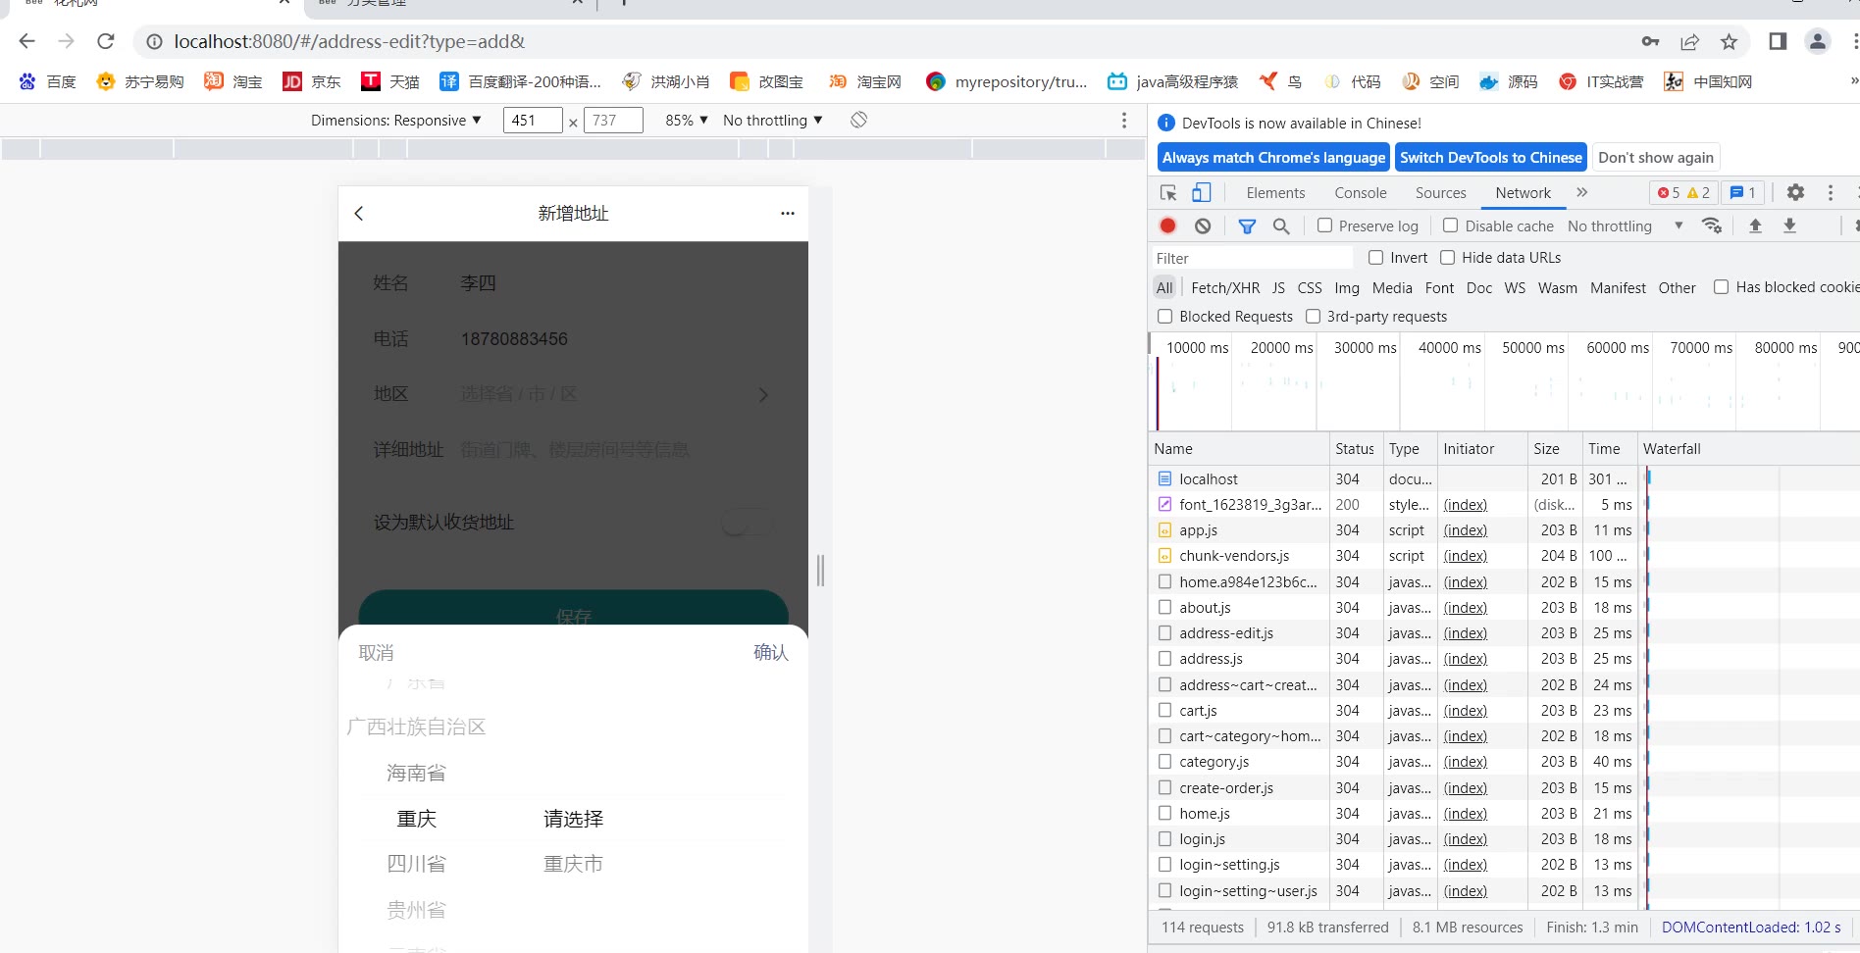
Task: Toggle the network filter funnel icon
Action: pos(1247,226)
